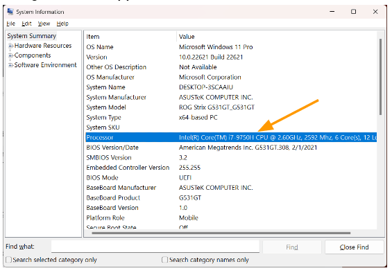Select the BaseBoard Version row

pyautogui.click(x=231, y=208)
